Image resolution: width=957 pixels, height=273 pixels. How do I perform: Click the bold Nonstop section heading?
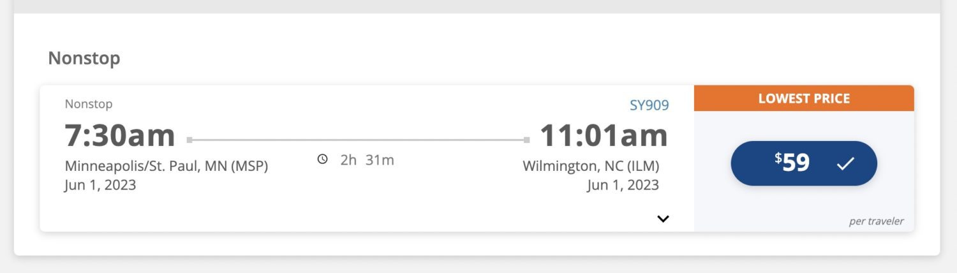84,59
